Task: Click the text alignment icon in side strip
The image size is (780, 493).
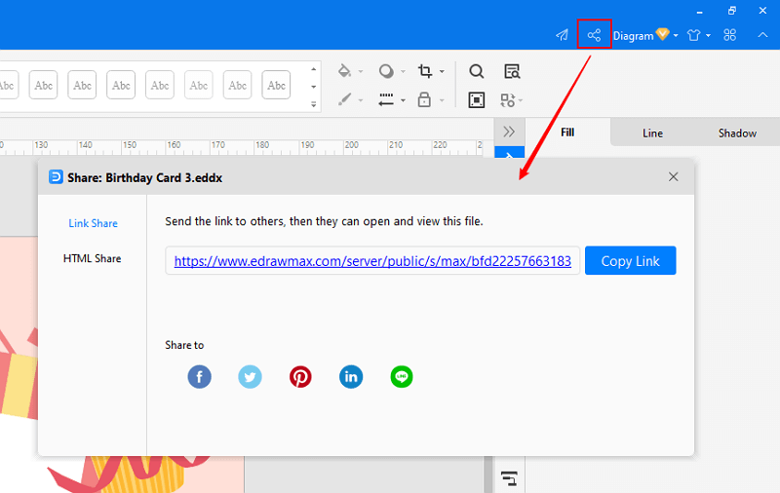Action: point(509,478)
